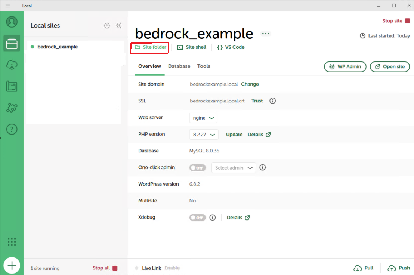414x275 pixels.
Task: Click the bedrockexample.local domain text
Action: 214,84
